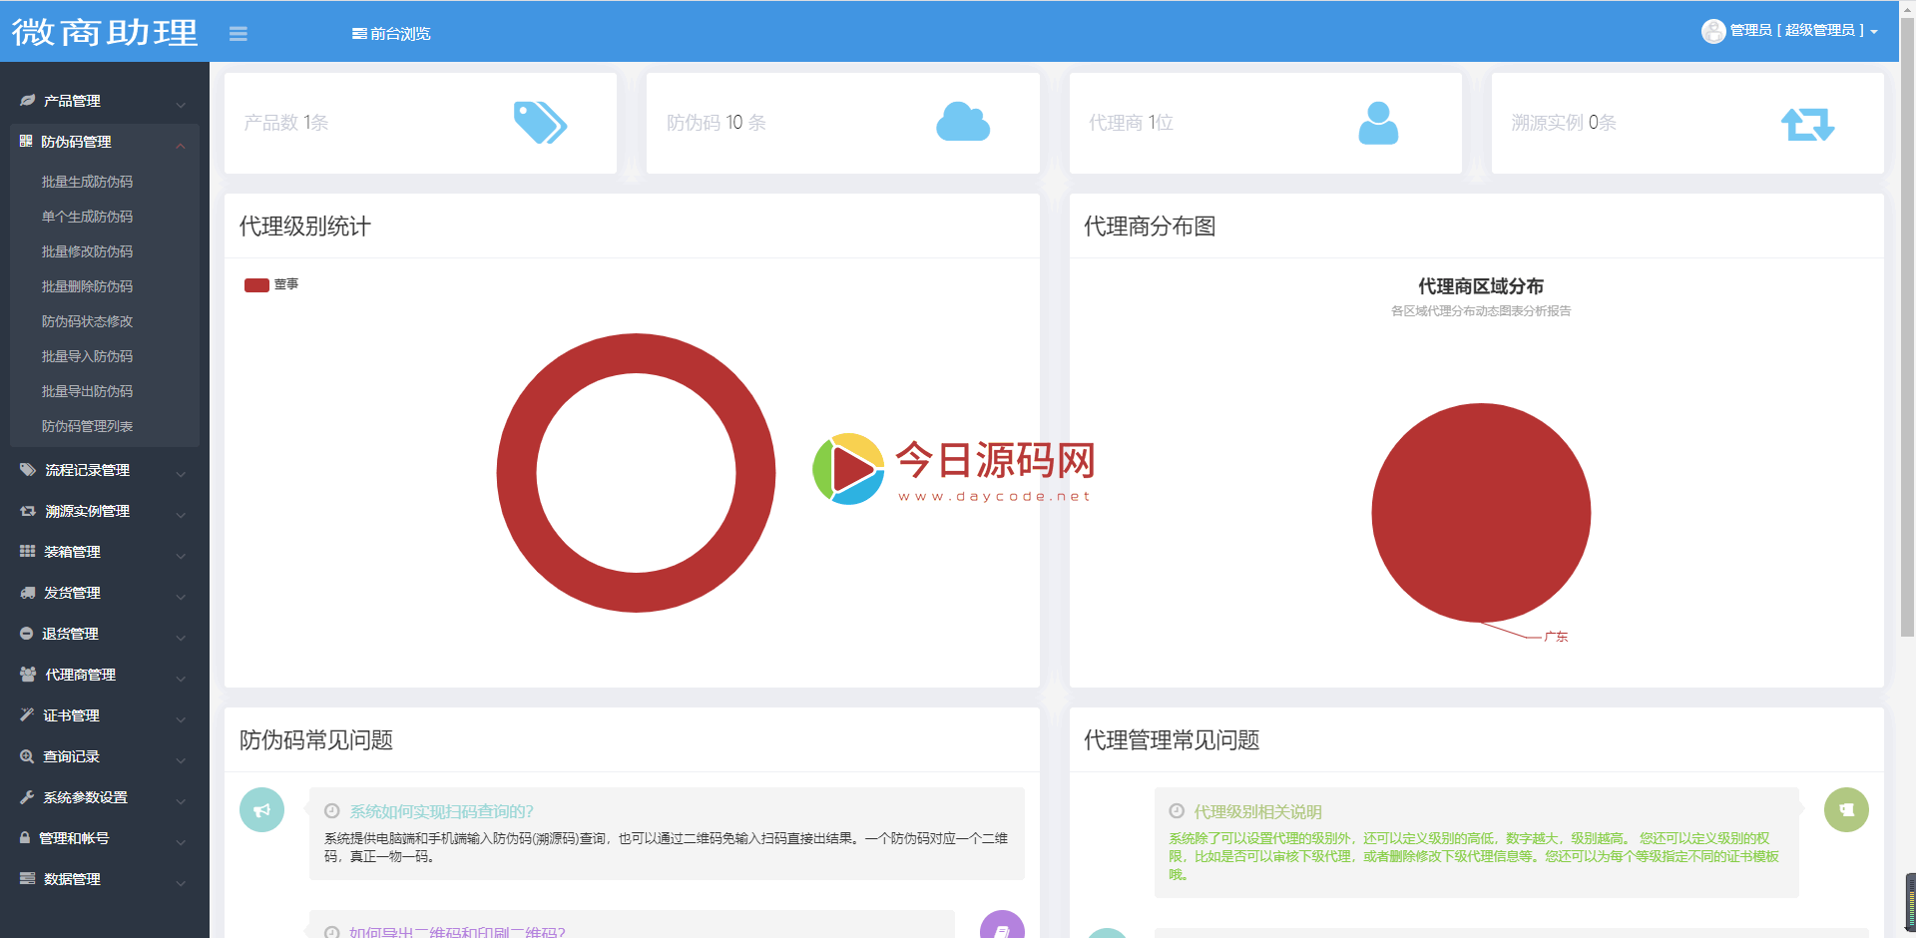1916x938 pixels.
Task: Expand the 流程记录管理 chevron
Action: [181, 474]
